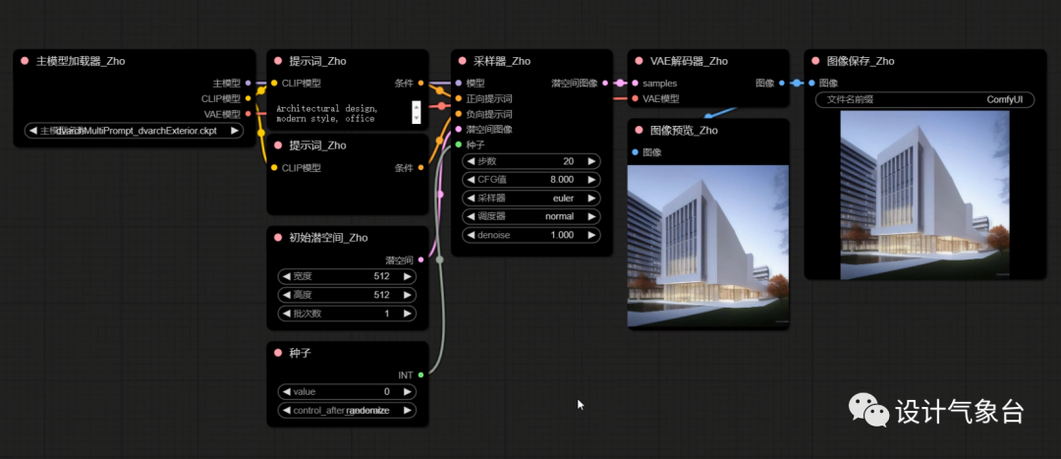This screenshot has height=459, width=1061.
Task: Select previous checkpoint with left arrow on model field
Action: coord(33,131)
